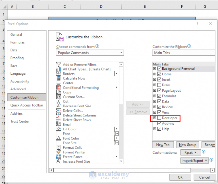Select column D header in worksheet
The image size is (218, 184).
tap(101, 7)
